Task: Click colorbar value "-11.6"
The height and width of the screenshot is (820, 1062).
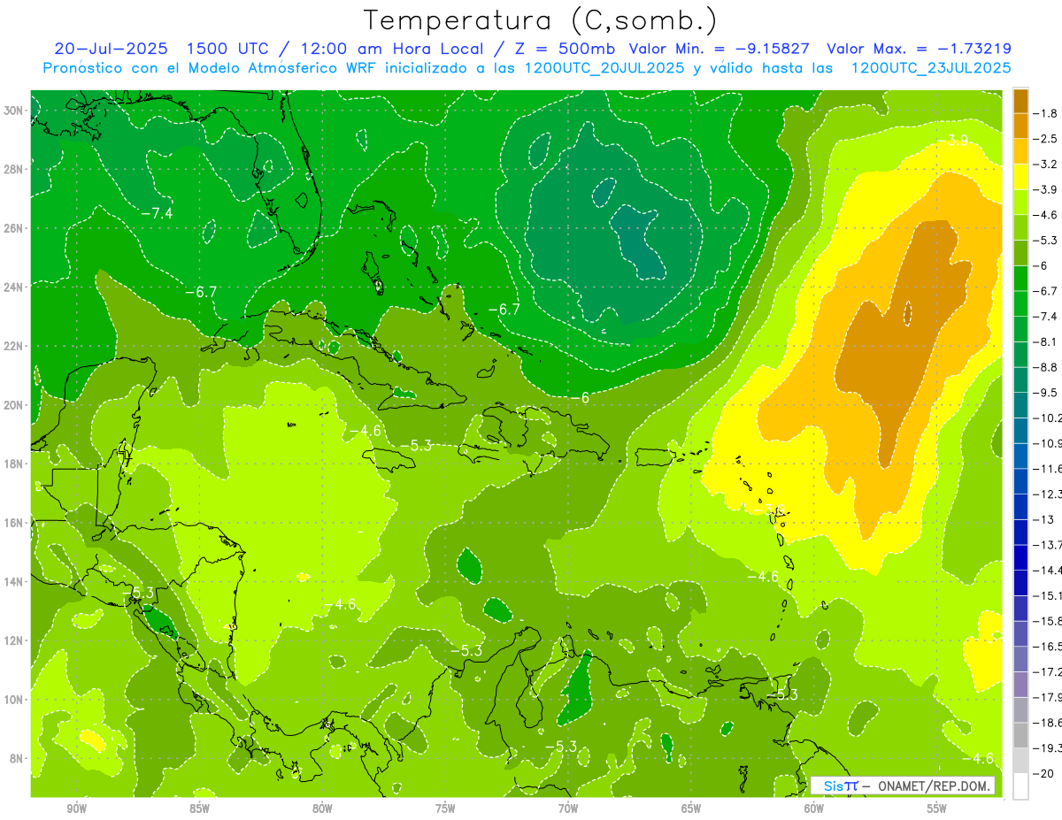Action: [1047, 468]
